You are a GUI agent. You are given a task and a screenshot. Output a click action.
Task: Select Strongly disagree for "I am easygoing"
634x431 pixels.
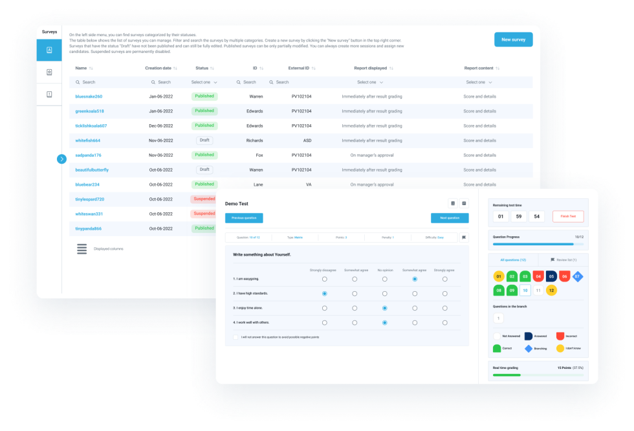click(x=324, y=279)
